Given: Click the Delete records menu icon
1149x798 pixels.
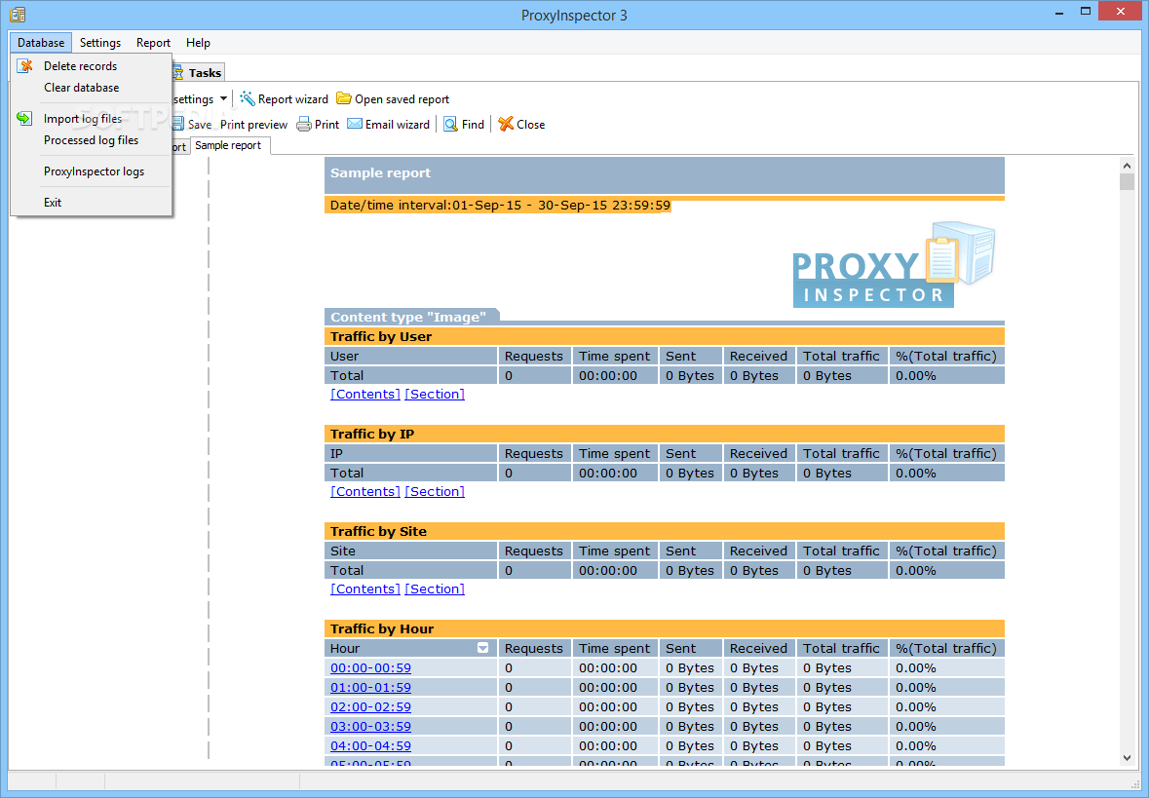Looking at the screenshot, I should (x=25, y=66).
